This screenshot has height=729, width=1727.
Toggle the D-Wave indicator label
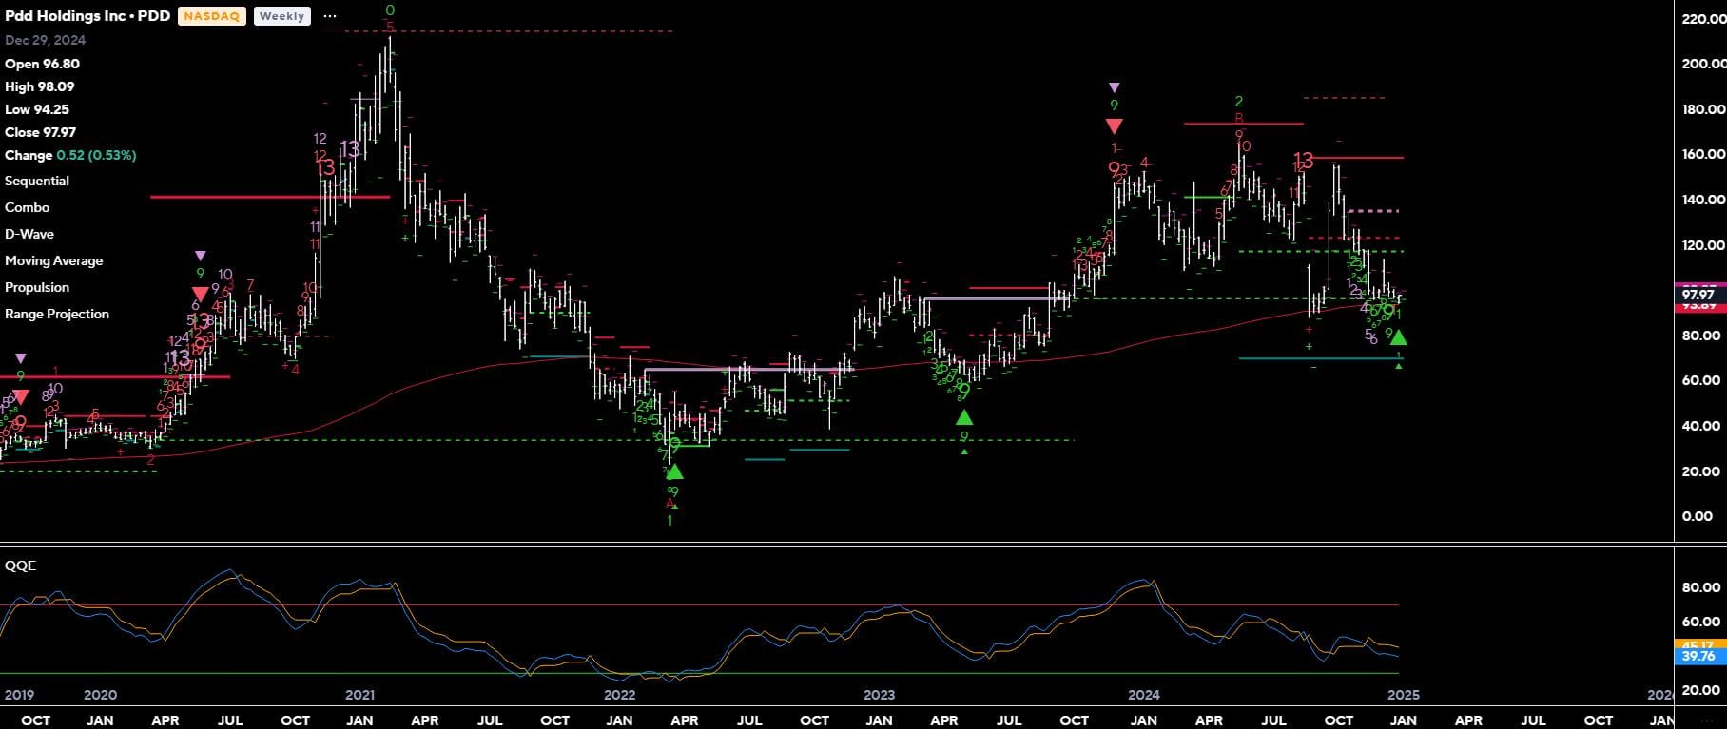point(29,234)
